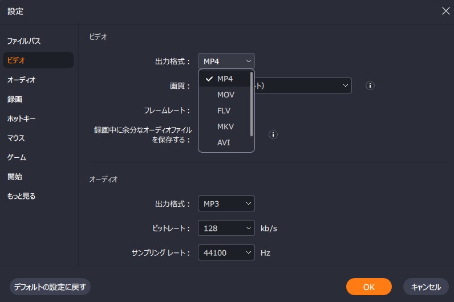Screen dimensions: 454x302
Task: Open audio 出力格式 MP3 dropdown
Action: 226,203
